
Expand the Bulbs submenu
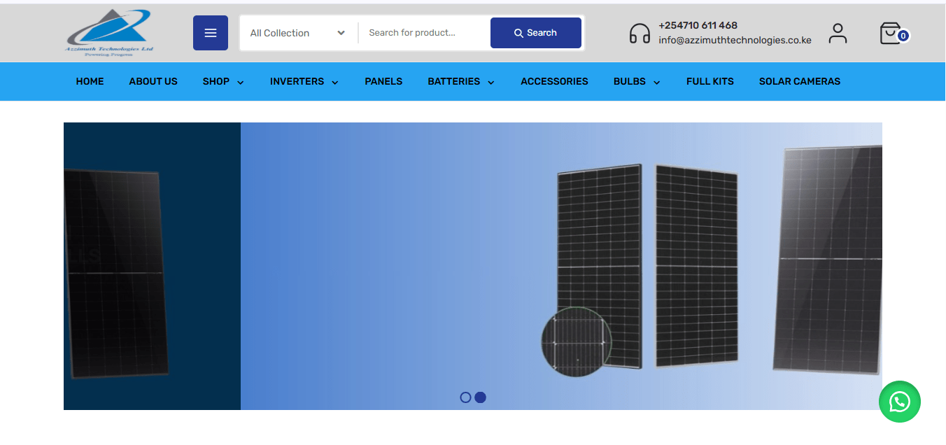pyautogui.click(x=657, y=83)
